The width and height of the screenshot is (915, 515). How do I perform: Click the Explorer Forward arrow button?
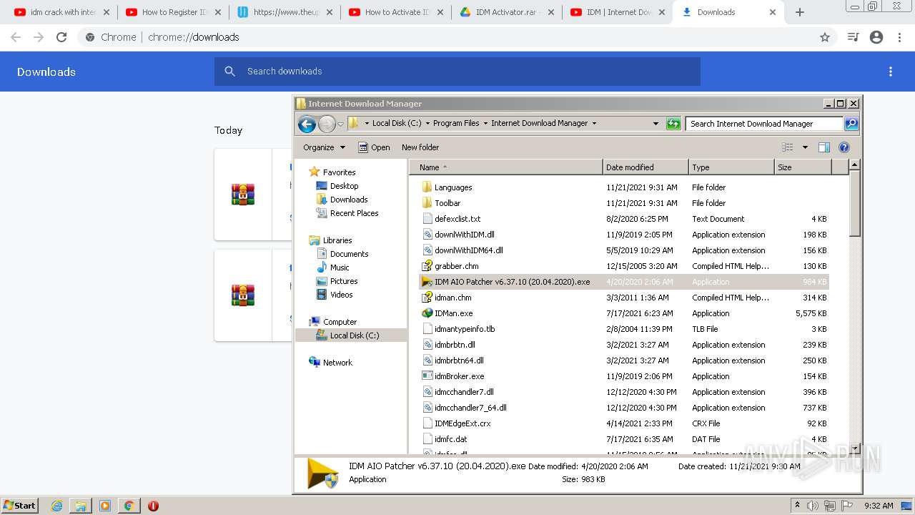(327, 124)
